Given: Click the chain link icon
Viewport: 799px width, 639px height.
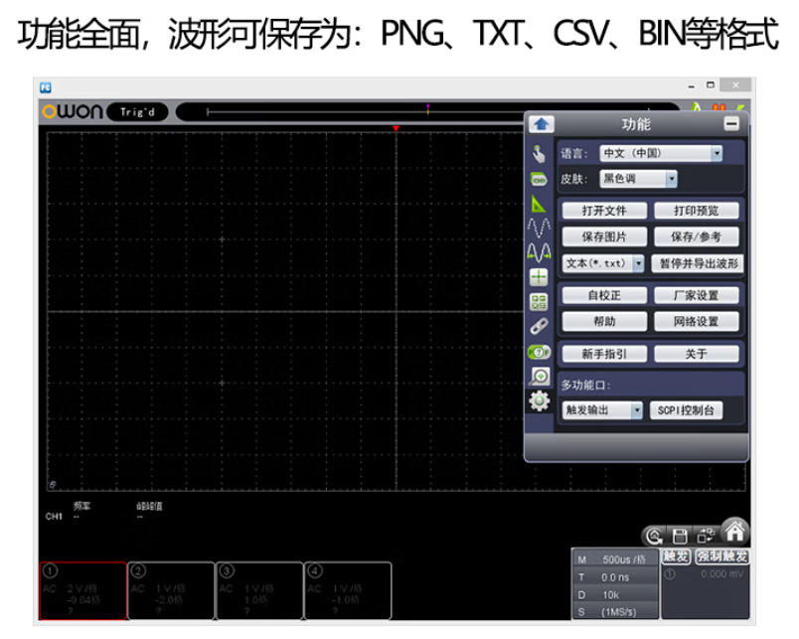Looking at the screenshot, I should [539, 327].
